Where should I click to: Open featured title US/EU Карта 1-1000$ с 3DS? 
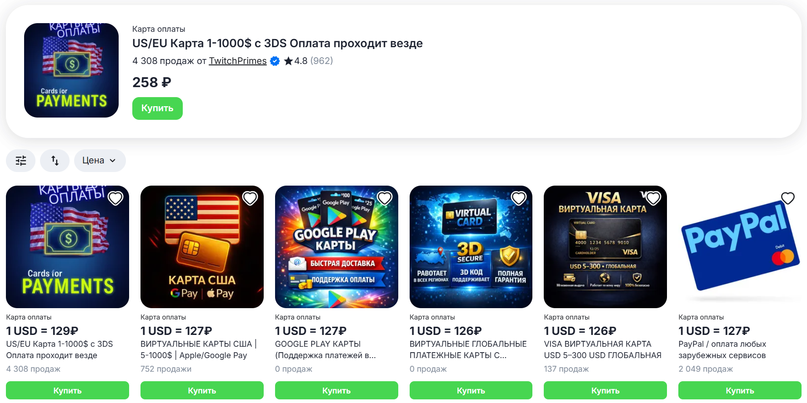click(x=277, y=44)
